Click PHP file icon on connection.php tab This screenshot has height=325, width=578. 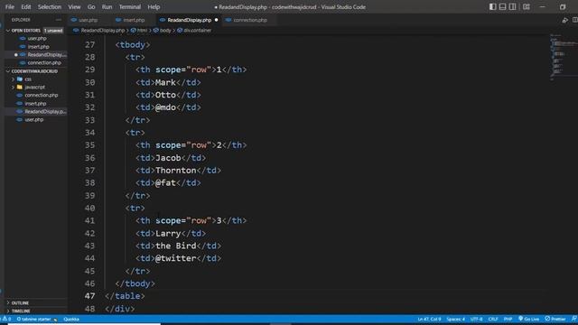coord(228,20)
